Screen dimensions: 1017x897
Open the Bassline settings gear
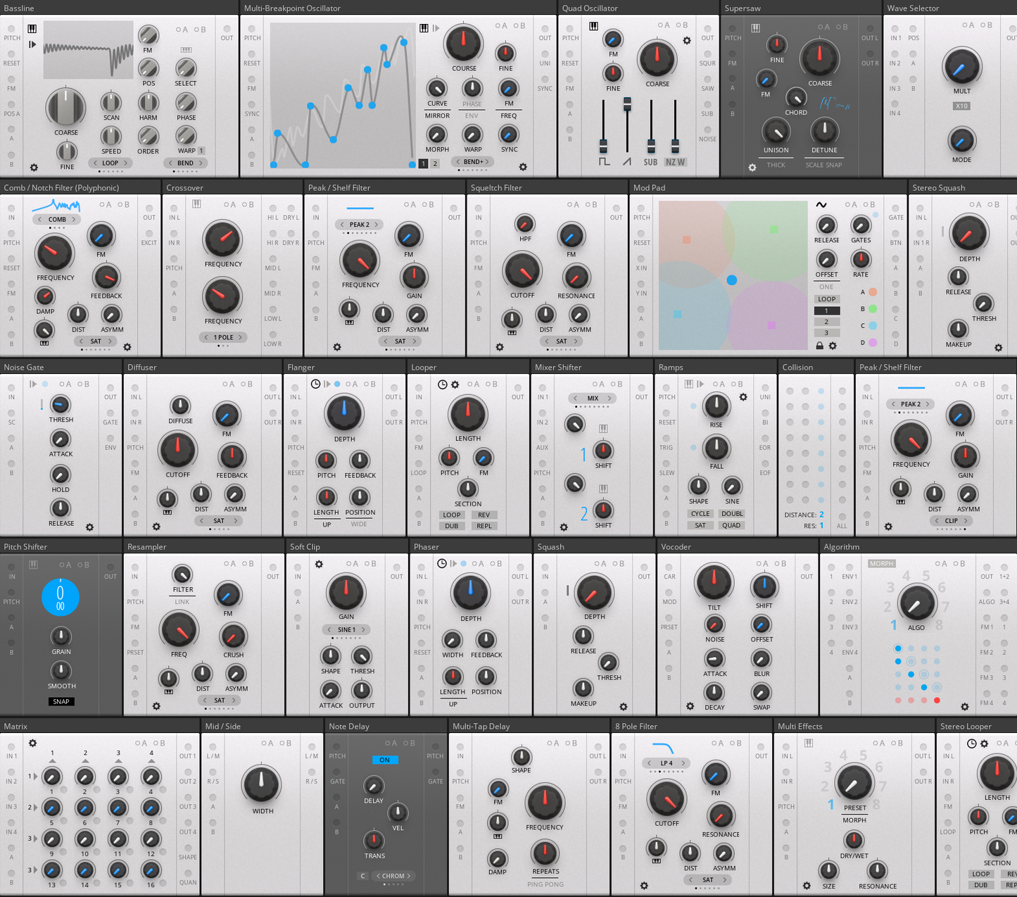33,168
